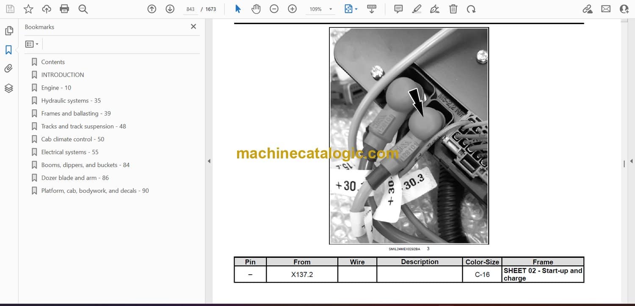Viewport: 635px width, 306px height.
Task: Click the Color-Size column header
Action: coord(482,262)
